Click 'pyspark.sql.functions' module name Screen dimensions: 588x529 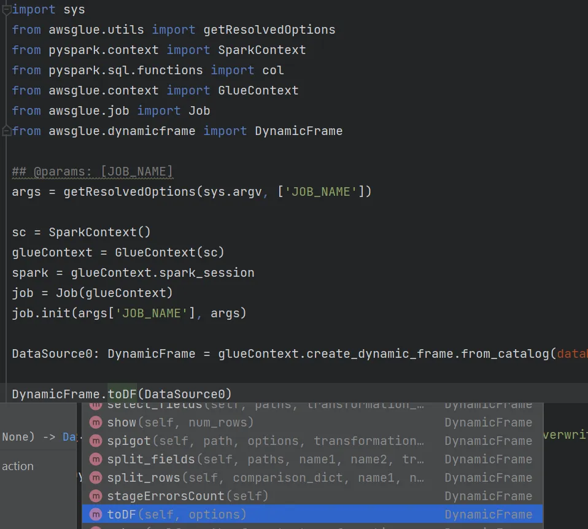tap(126, 70)
